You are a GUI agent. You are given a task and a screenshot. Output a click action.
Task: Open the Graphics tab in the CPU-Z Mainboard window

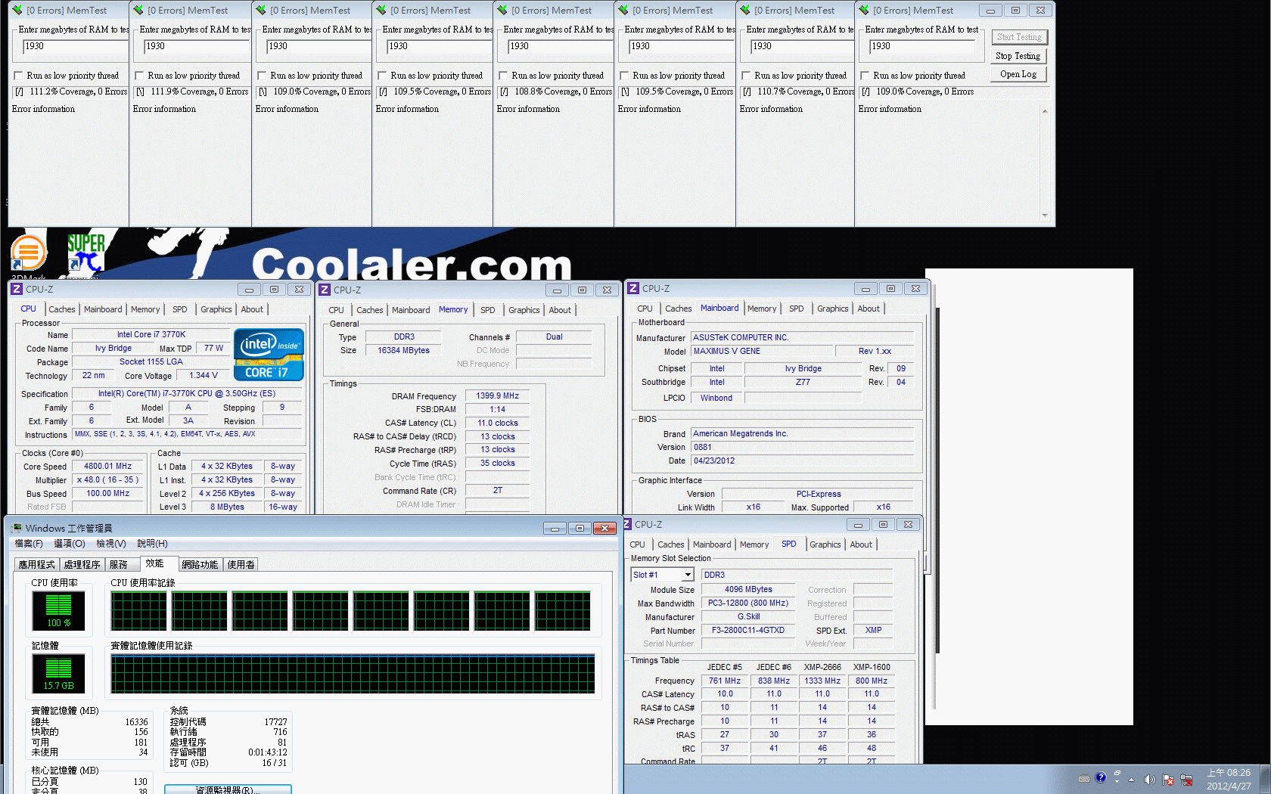click(833, 309)
